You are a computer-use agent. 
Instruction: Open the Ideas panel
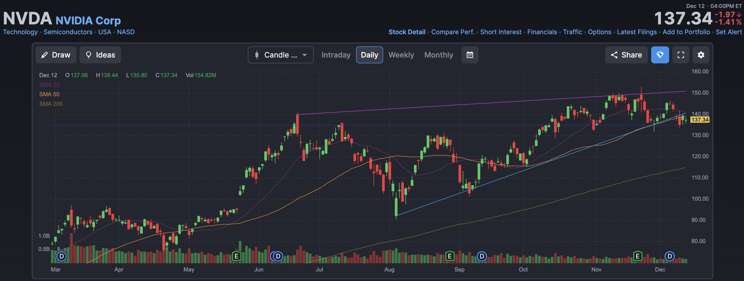coord(100,55)
